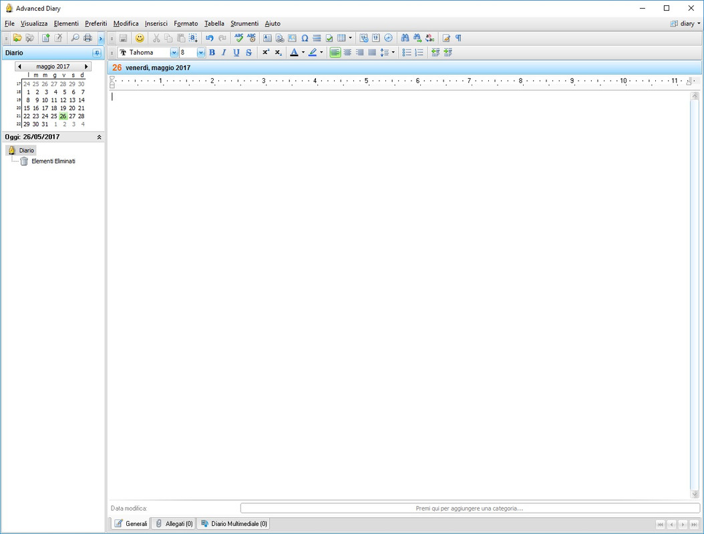Click the subscript icon
The image size is (704, 534).
click(x=279, y=53)
